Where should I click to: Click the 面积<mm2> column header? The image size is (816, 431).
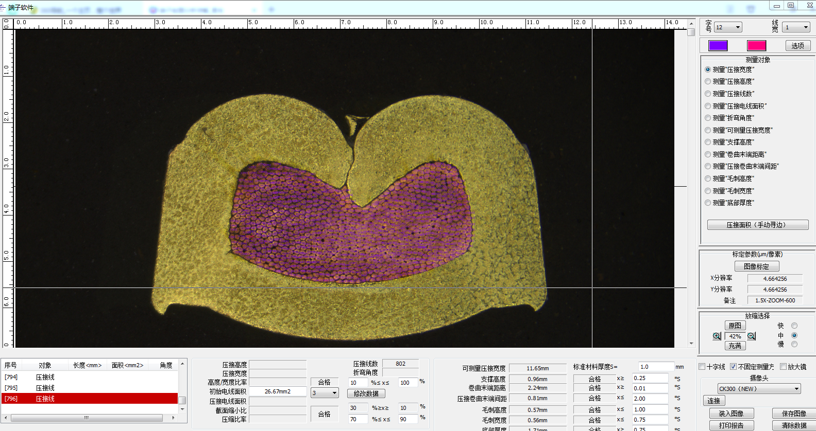point(127,365)
